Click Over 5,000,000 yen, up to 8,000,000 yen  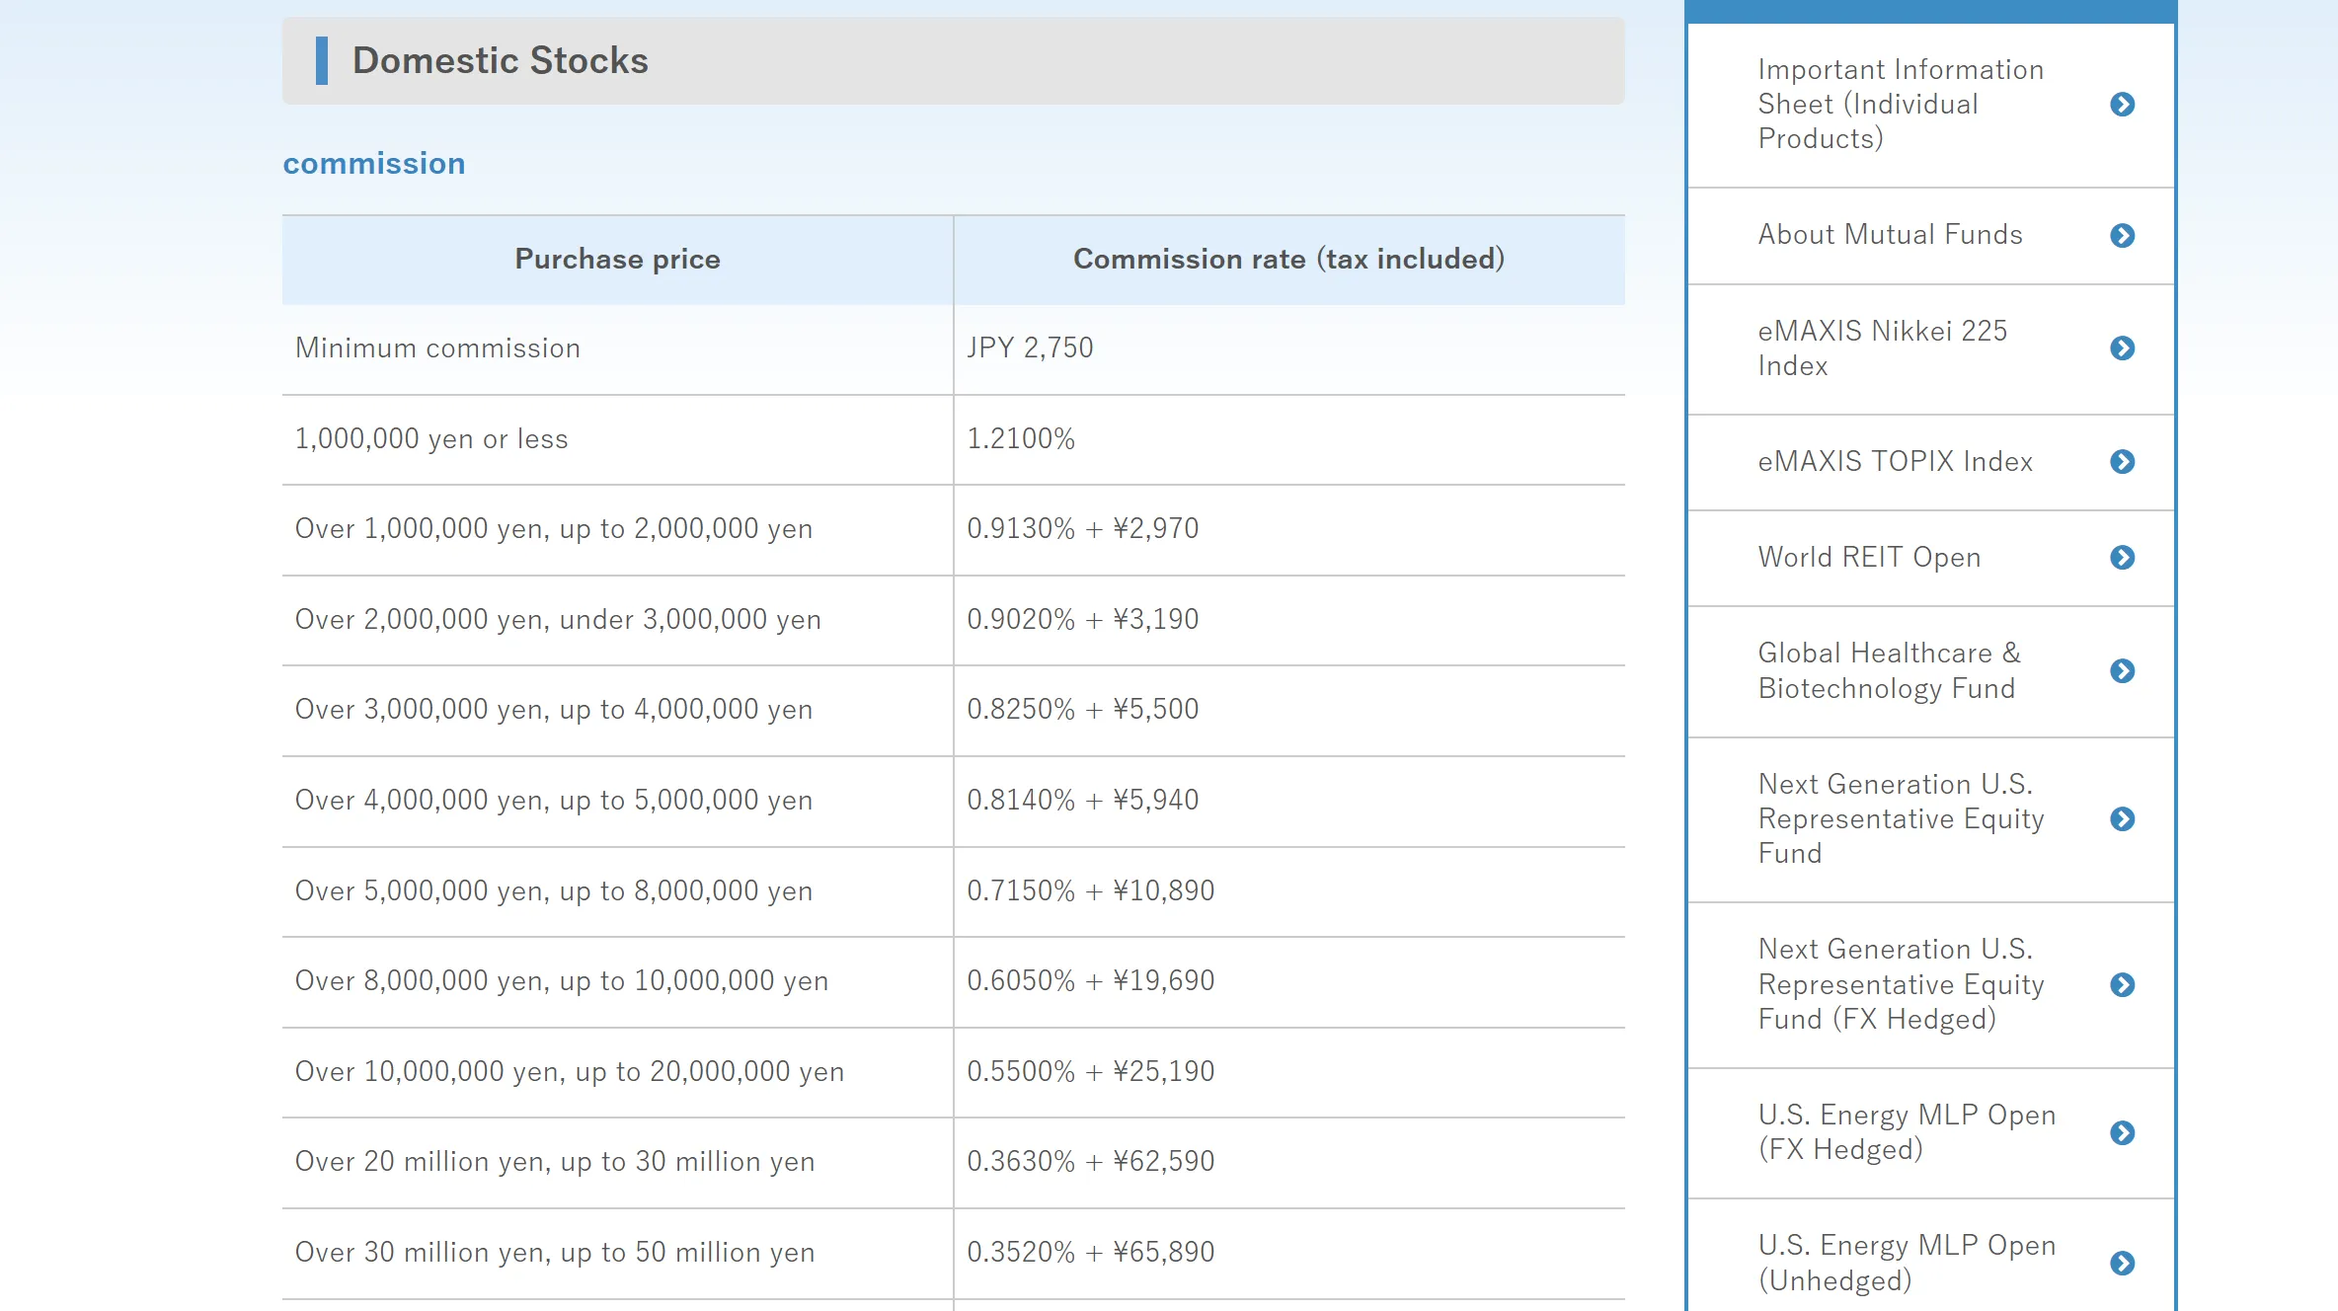coord(554,891)
